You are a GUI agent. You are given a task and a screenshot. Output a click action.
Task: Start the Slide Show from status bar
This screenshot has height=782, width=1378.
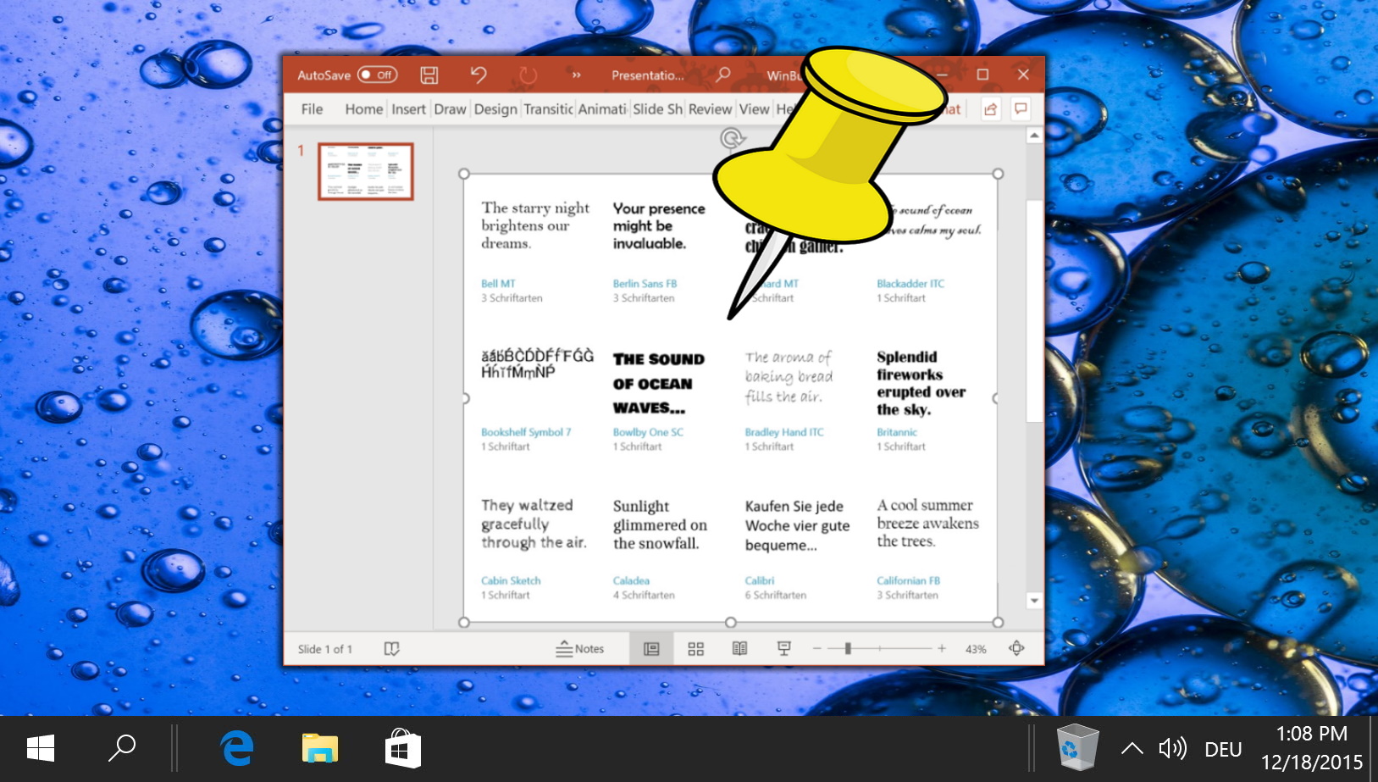(x=784, y=649)
